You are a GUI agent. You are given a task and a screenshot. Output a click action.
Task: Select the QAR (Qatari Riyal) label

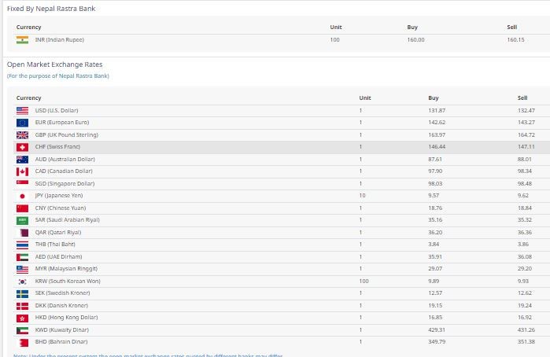tap(58, 232)
